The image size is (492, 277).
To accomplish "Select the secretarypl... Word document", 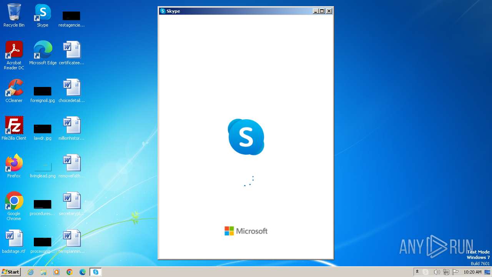I will (71, 204).
